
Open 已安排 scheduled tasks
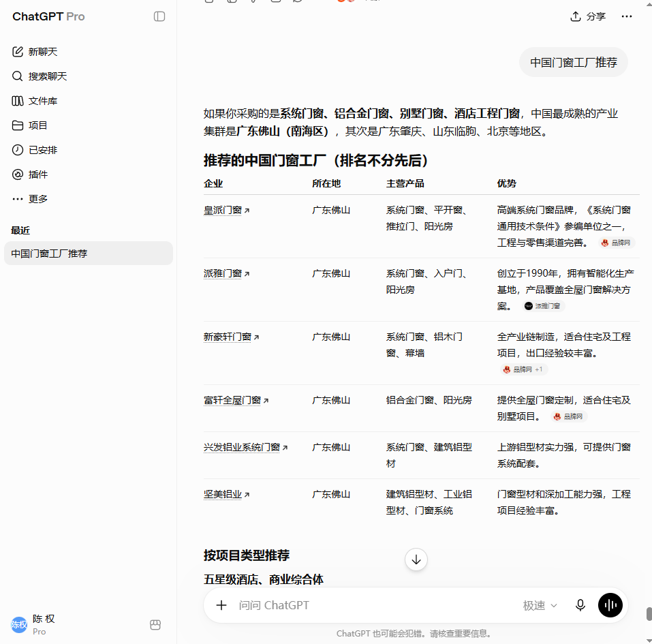coord(35,150)
